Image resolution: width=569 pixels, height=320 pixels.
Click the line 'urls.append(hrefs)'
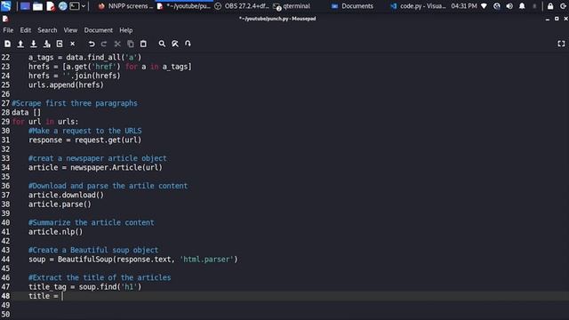click(66, 85)
